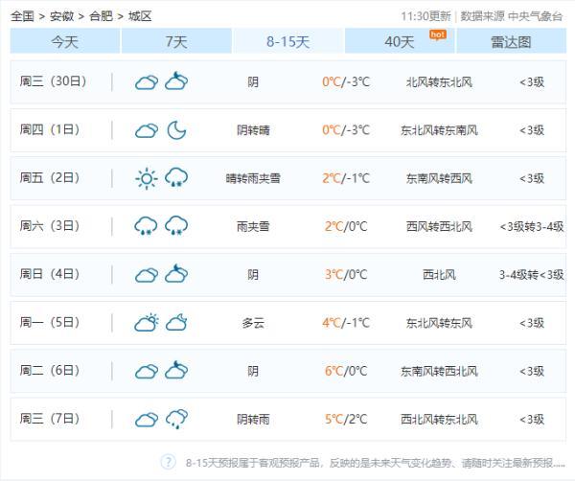Click the question mark help icon at bottom
The width and height of the screenshot is (575, 481).
(169, 462)
